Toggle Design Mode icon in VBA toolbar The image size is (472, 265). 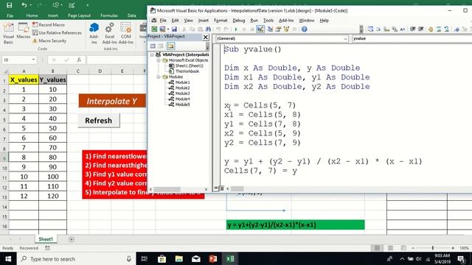(x=260, y=29)
